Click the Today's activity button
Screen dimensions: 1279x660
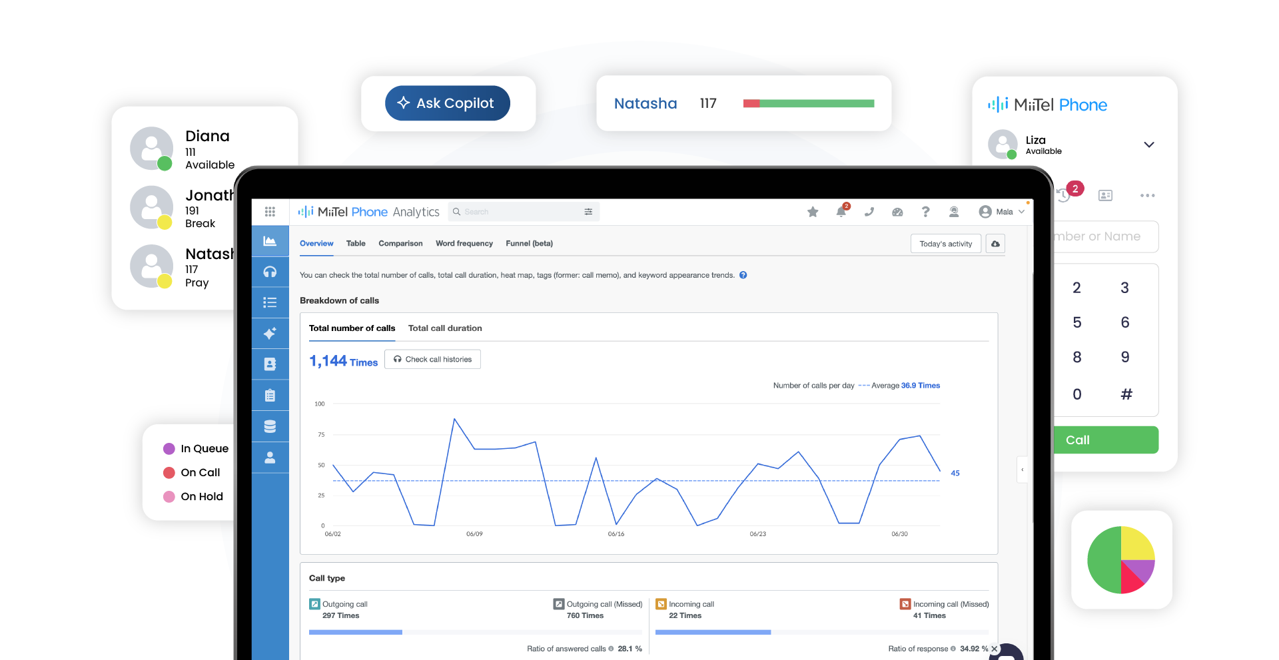coord(946,244)
